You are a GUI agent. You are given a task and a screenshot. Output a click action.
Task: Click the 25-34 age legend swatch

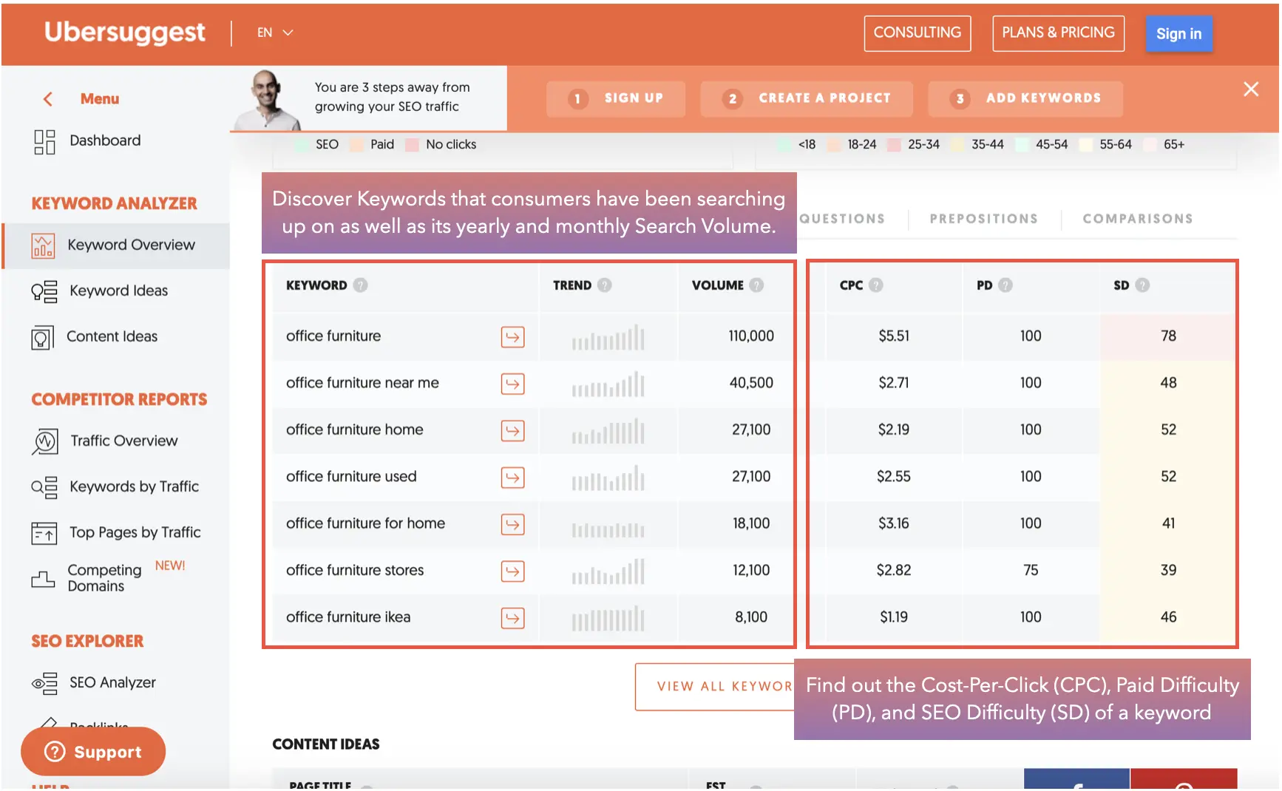(x=893, y=145)
